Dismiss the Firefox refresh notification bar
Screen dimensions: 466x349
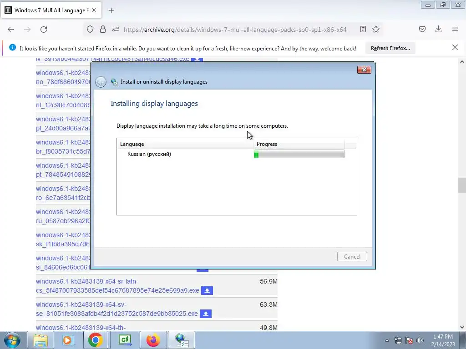pos(455,47)
